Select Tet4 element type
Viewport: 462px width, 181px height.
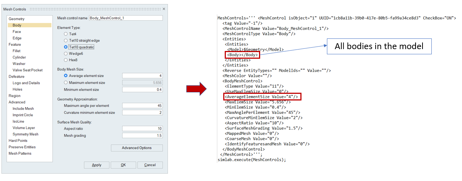[66, 34]
